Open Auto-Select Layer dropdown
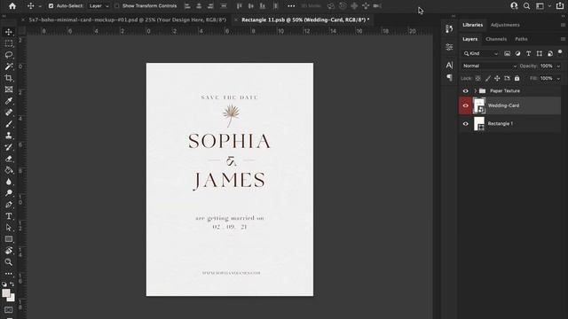This screenshot has width=568, height=319. (99, 6)
